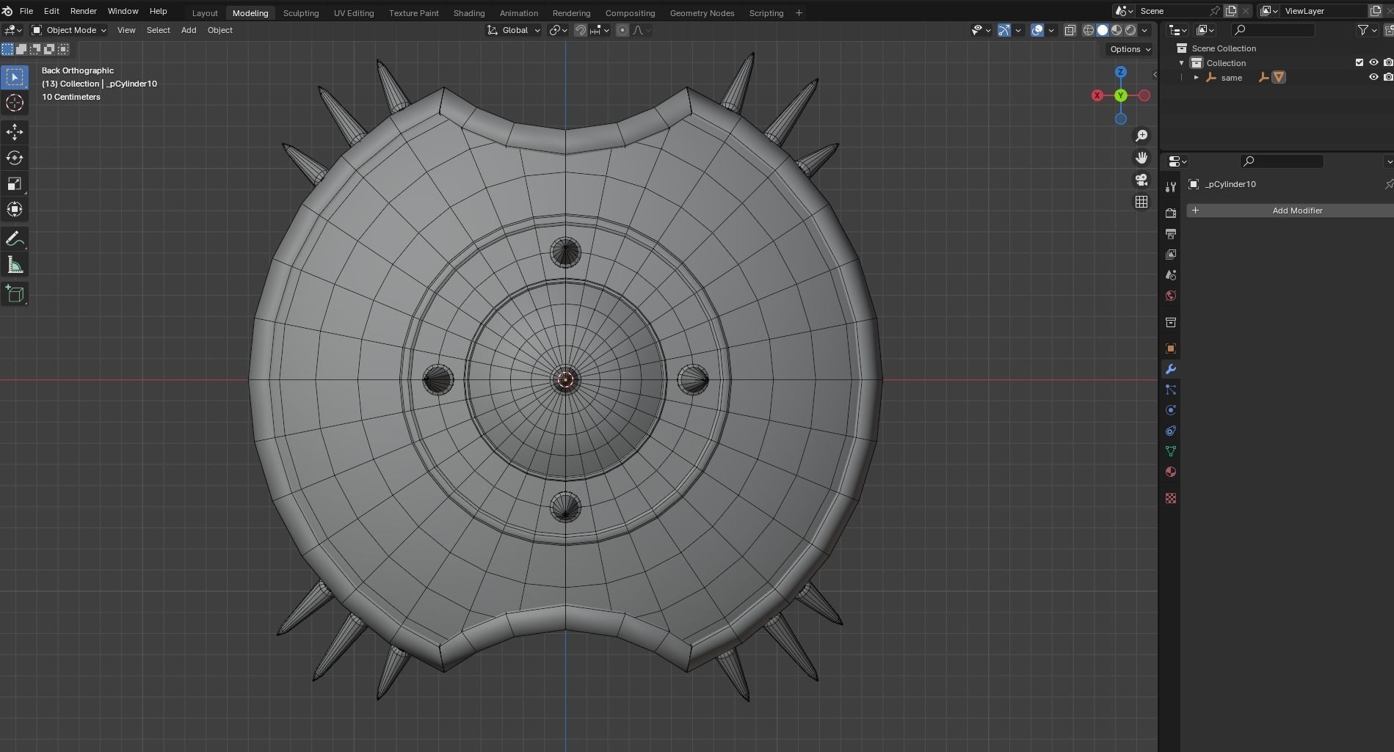The height and width of the screenshot is (752, 1394).
Task: Click the viewport zoom magnifier icon
Action: [1141, 136]
